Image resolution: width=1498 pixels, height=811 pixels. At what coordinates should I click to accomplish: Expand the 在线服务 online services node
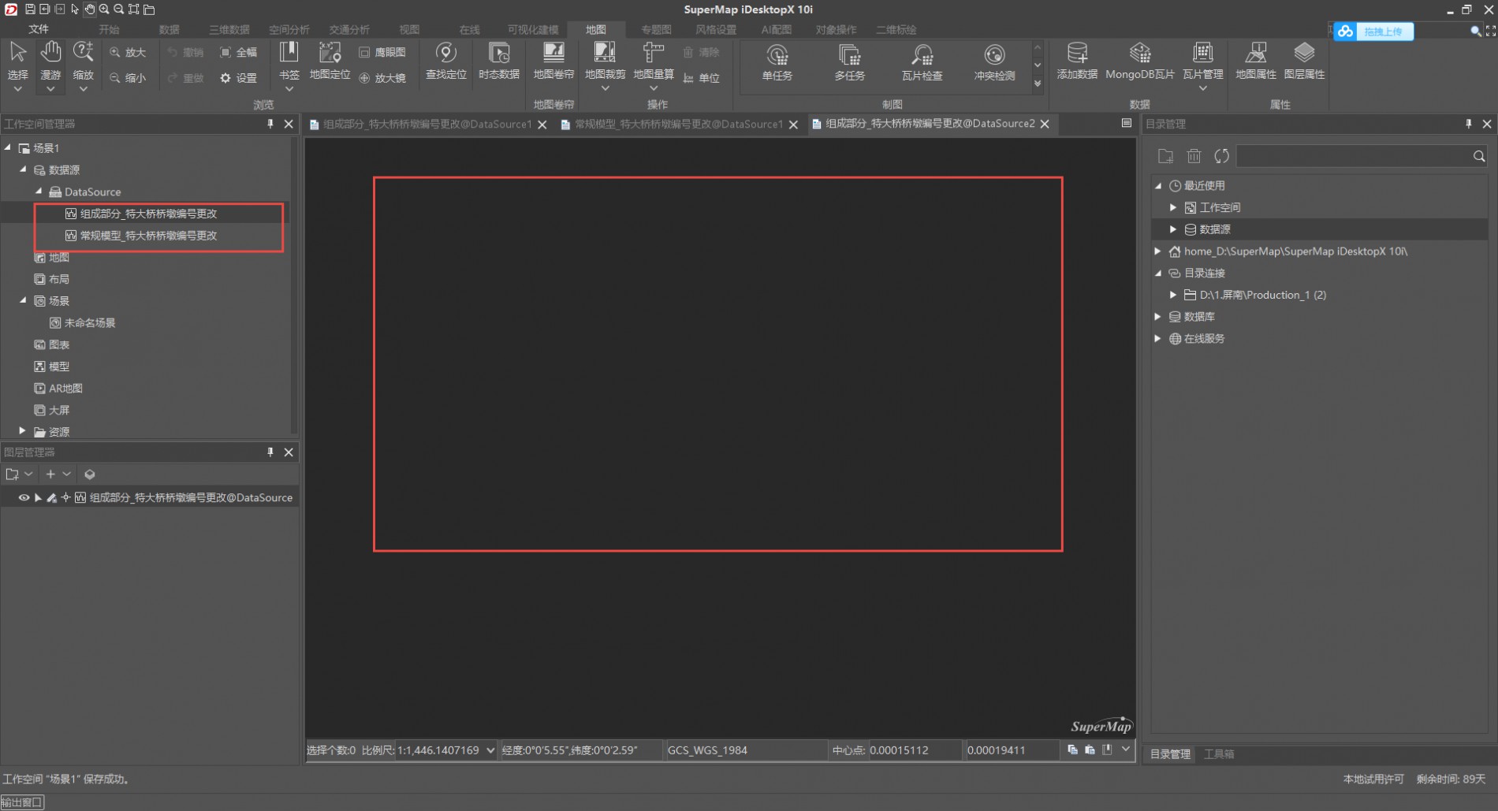tap(1158, 338)
